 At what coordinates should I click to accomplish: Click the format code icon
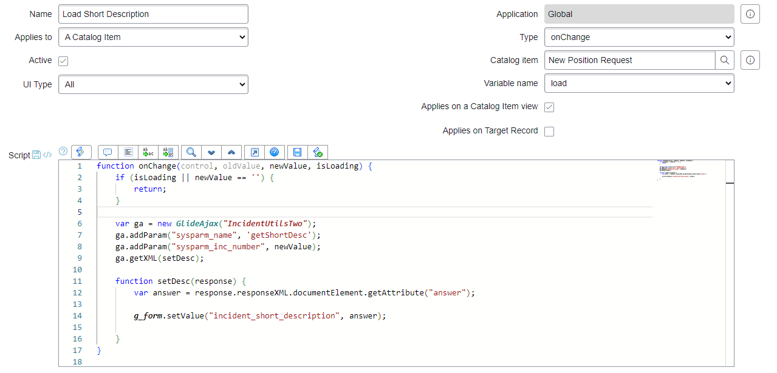[x=128, y=152]
